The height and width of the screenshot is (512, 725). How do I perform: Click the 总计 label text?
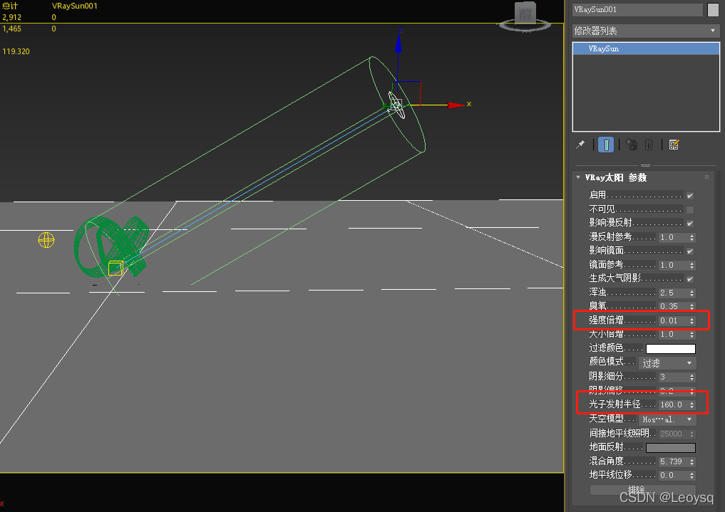[10, 6]
